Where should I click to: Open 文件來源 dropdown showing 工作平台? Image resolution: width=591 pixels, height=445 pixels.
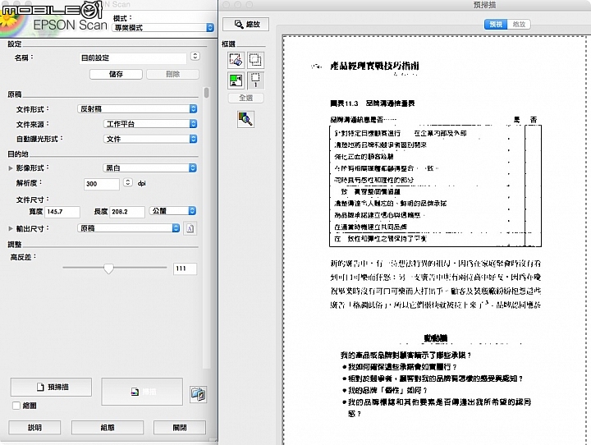(x=150, y=124)
